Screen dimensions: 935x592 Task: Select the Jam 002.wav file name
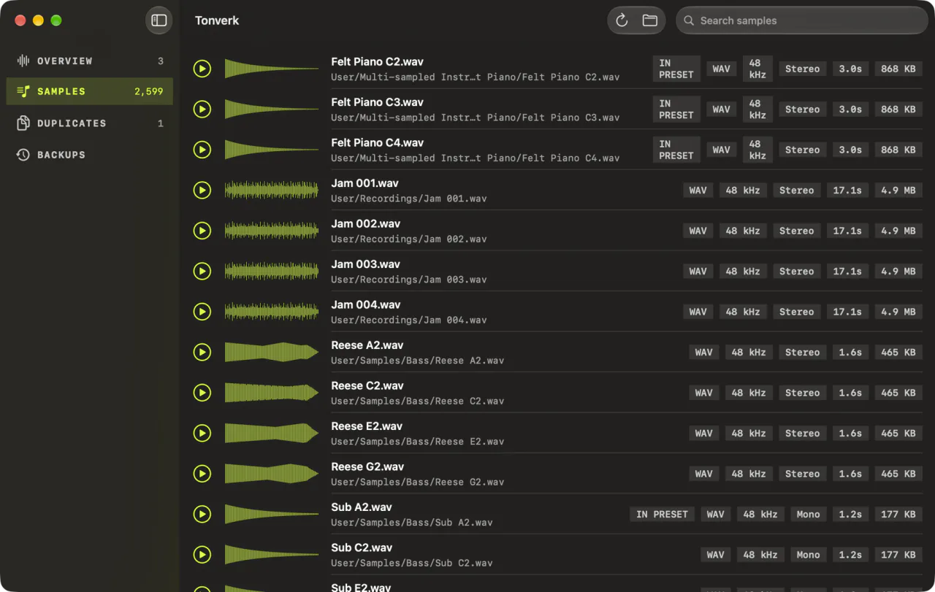pyautogui.click(x=365, y=224)
